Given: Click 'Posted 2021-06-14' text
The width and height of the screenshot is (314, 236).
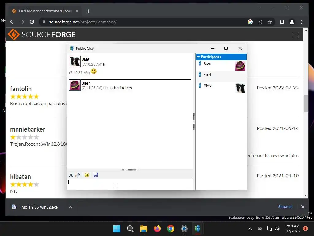Looking at the screenshot, I should 278,128.
